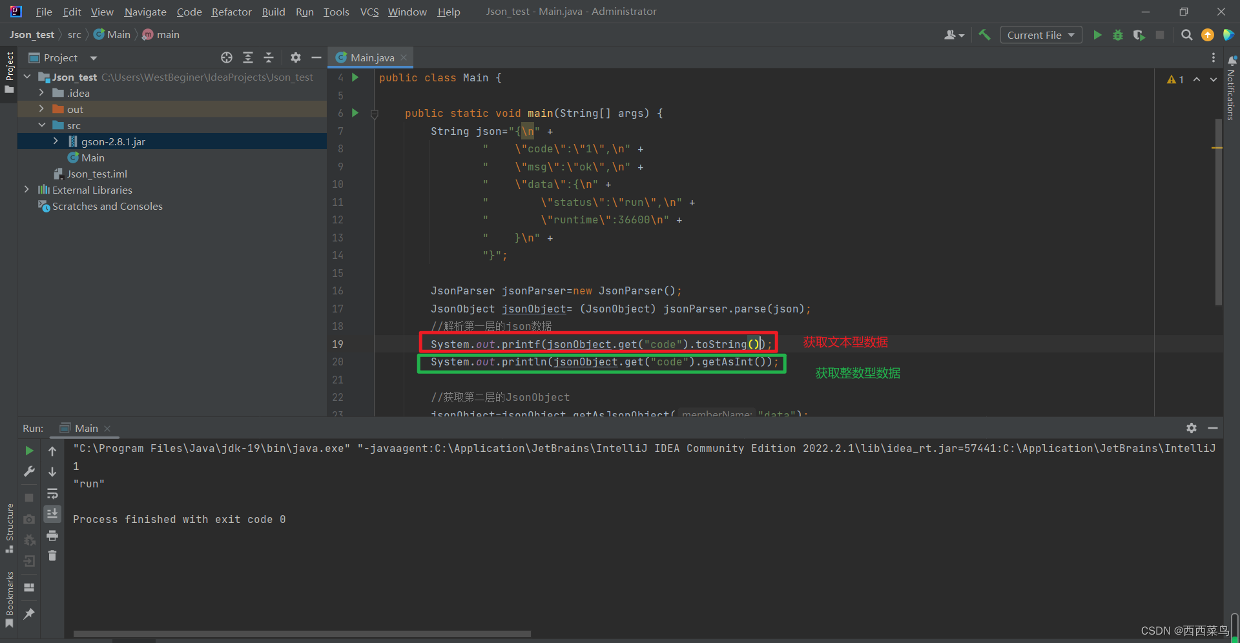Rerun Main in the Run panel

click(x=29, y=451)
